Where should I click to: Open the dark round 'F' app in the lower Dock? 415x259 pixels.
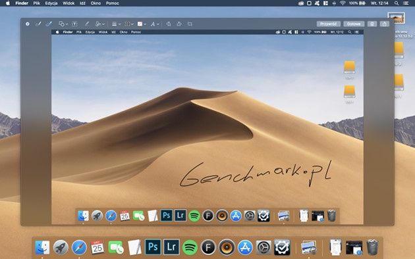tap(208, 247)
